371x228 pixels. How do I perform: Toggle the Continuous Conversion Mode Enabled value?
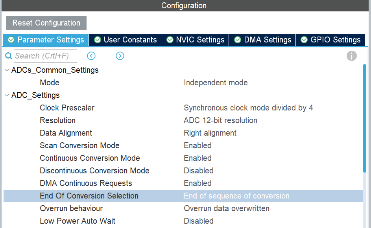point(197,158)
